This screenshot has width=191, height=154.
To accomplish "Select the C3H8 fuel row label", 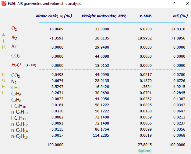I will pyautogui.click(x=16, y=100).
